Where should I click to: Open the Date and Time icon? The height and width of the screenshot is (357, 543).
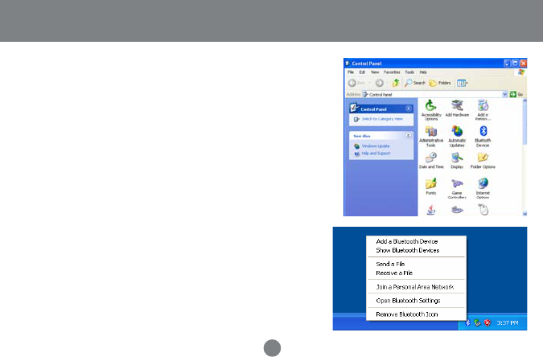[x=431, y=161]
